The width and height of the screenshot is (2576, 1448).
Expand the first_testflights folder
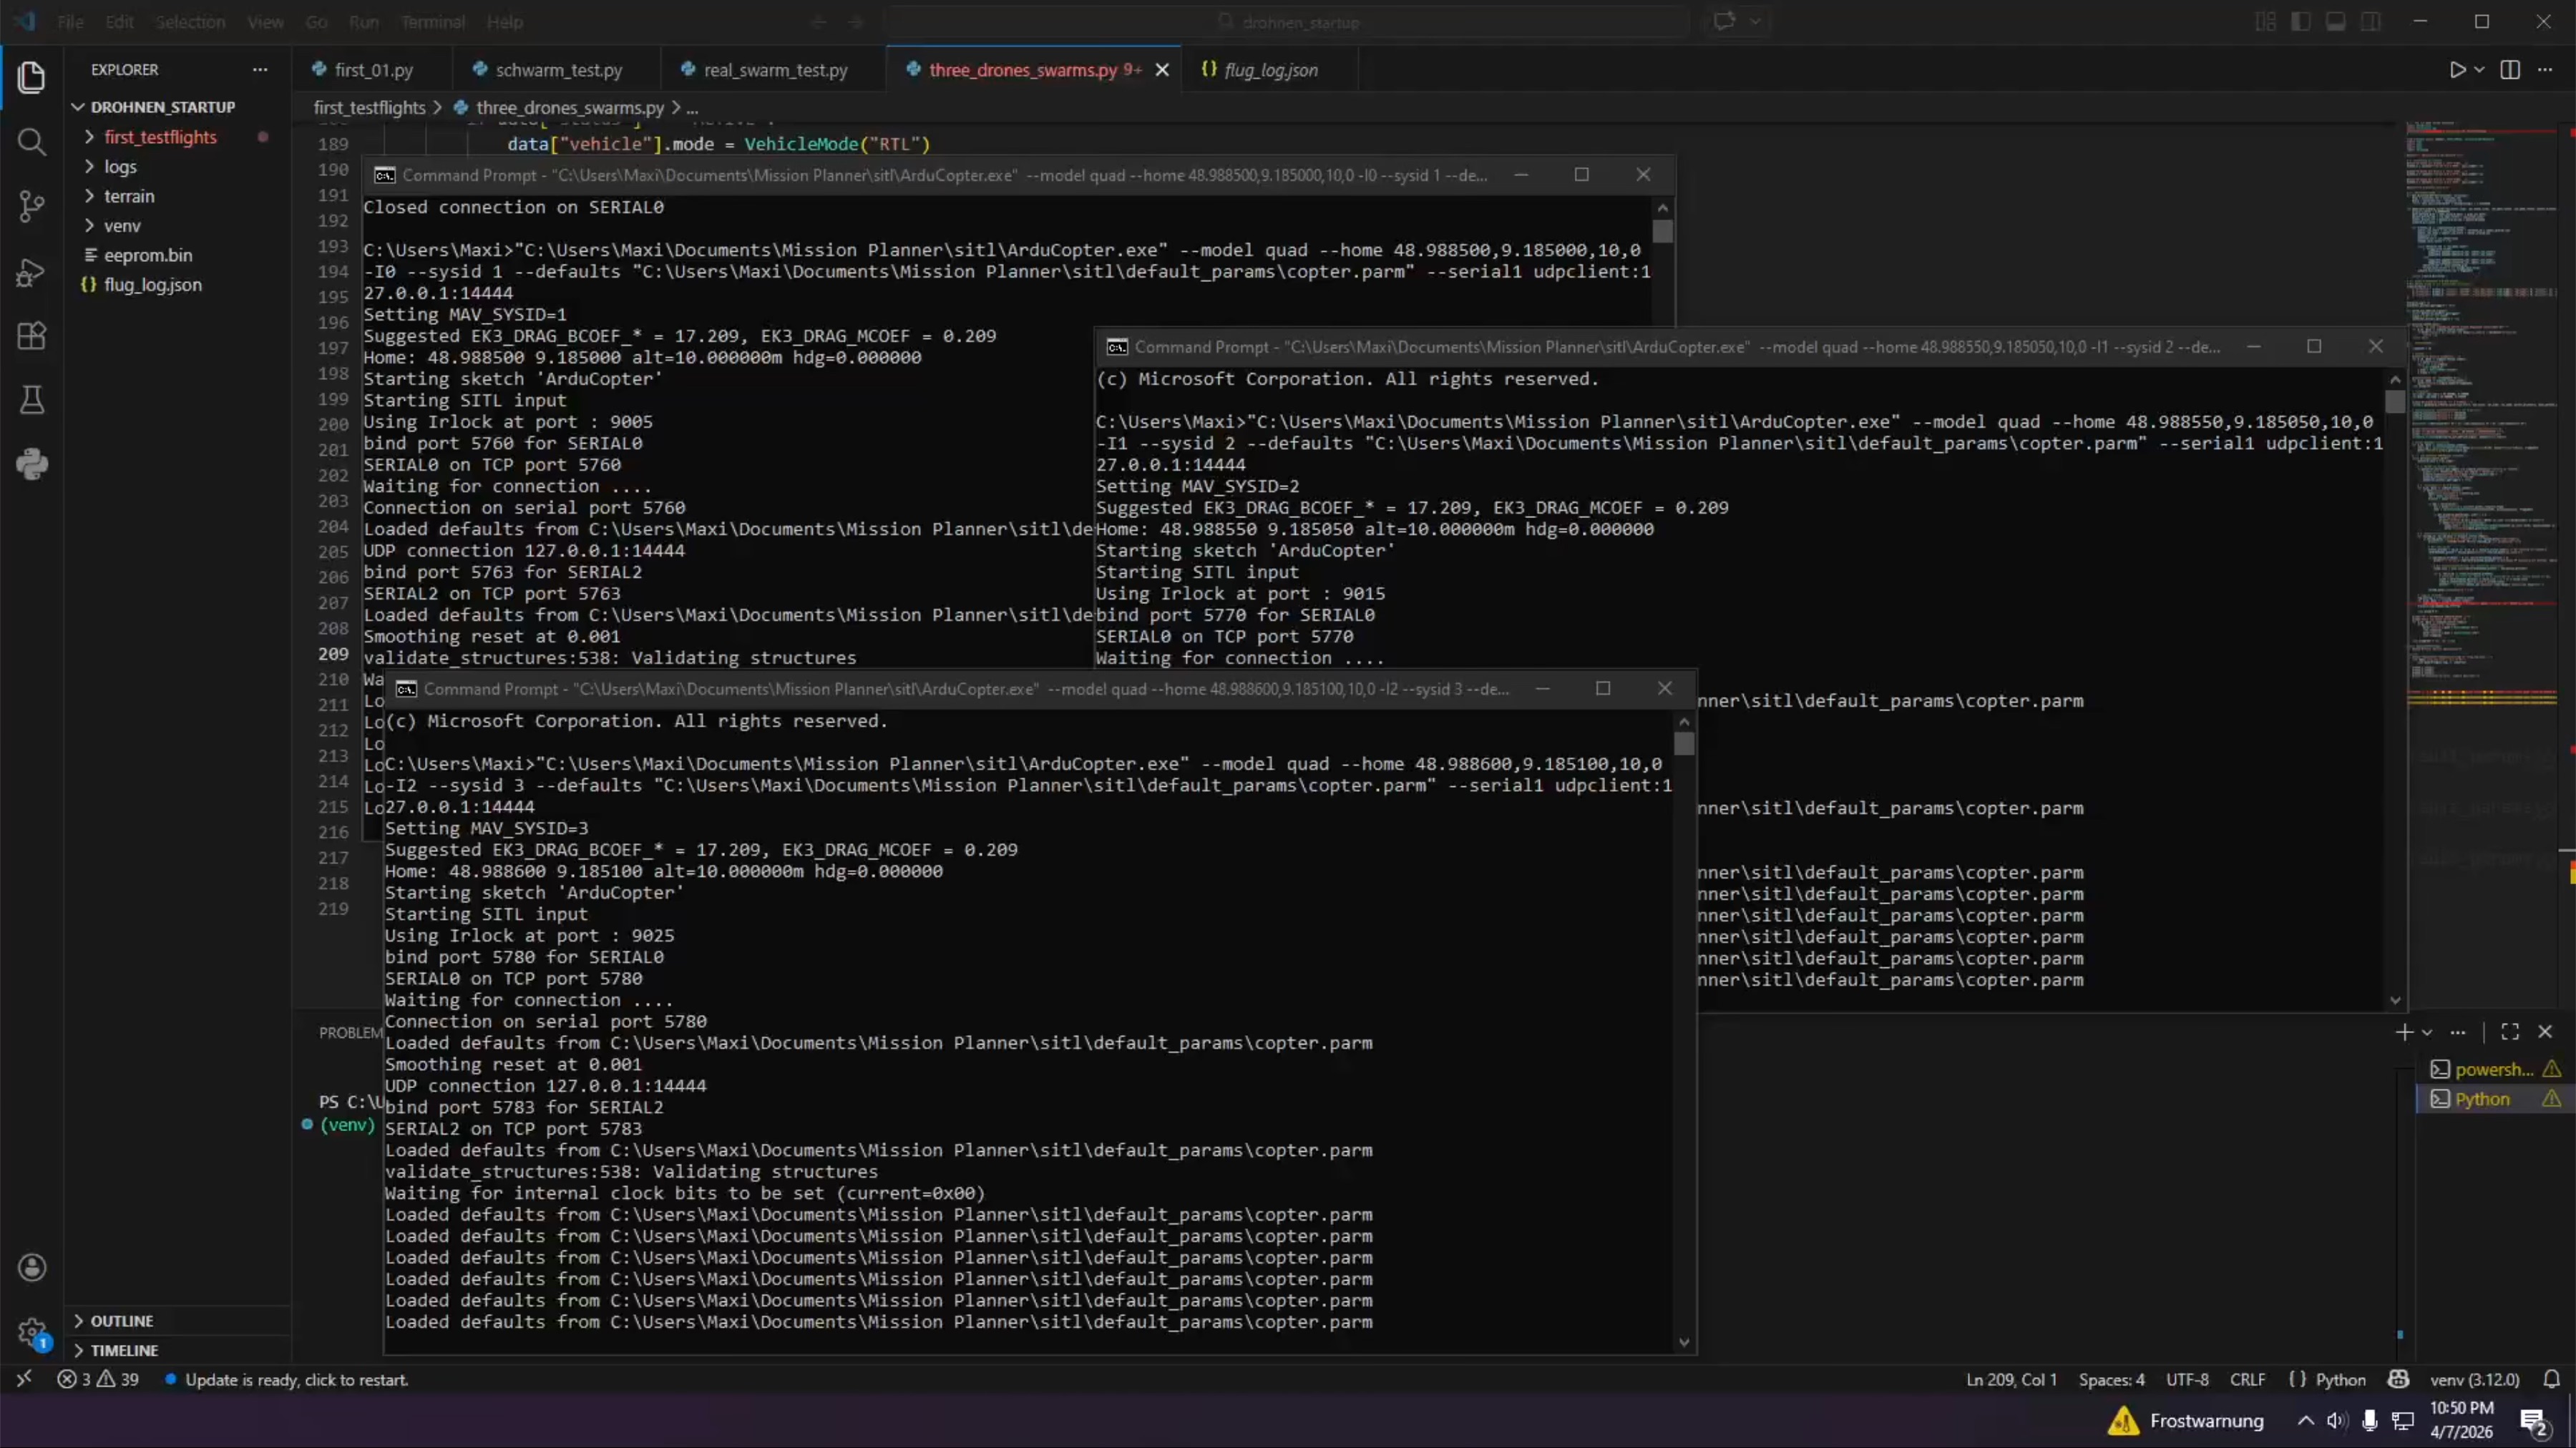click(160, 137)
